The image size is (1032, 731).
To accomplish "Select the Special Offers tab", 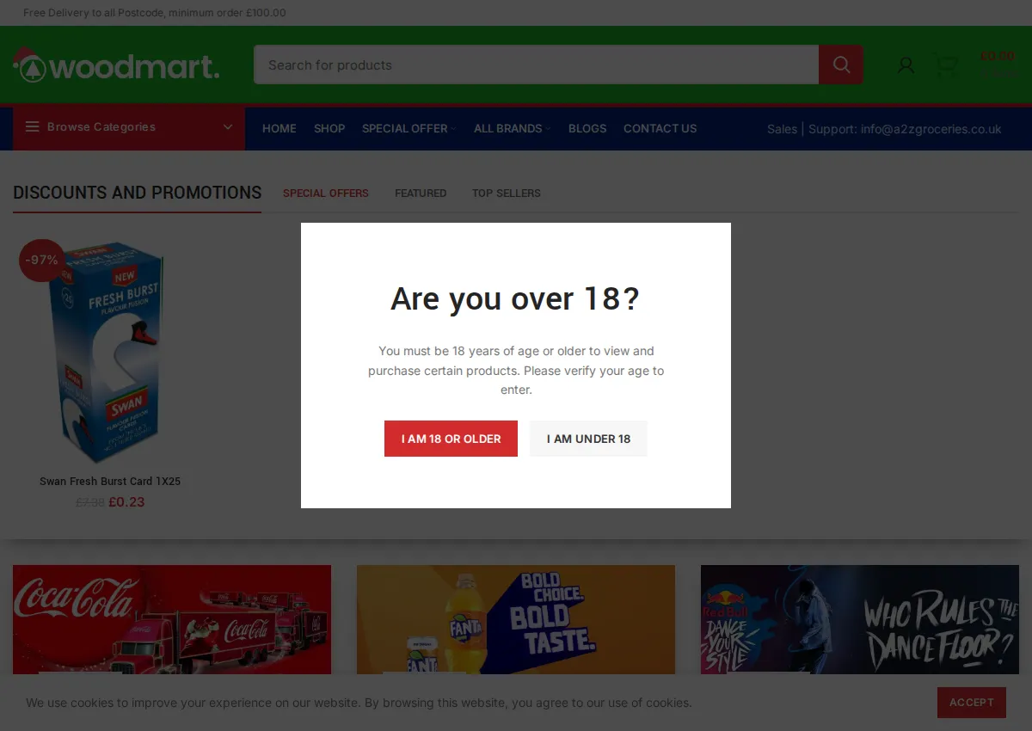I will tap(326, 193).
